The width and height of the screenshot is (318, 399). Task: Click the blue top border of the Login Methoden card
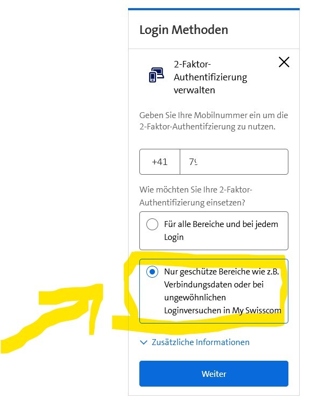click(x=214, y=9)
